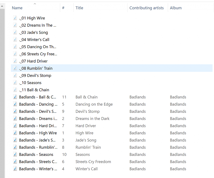
Task: Sort by track number (#) column header
Action: tap(63, 8)
